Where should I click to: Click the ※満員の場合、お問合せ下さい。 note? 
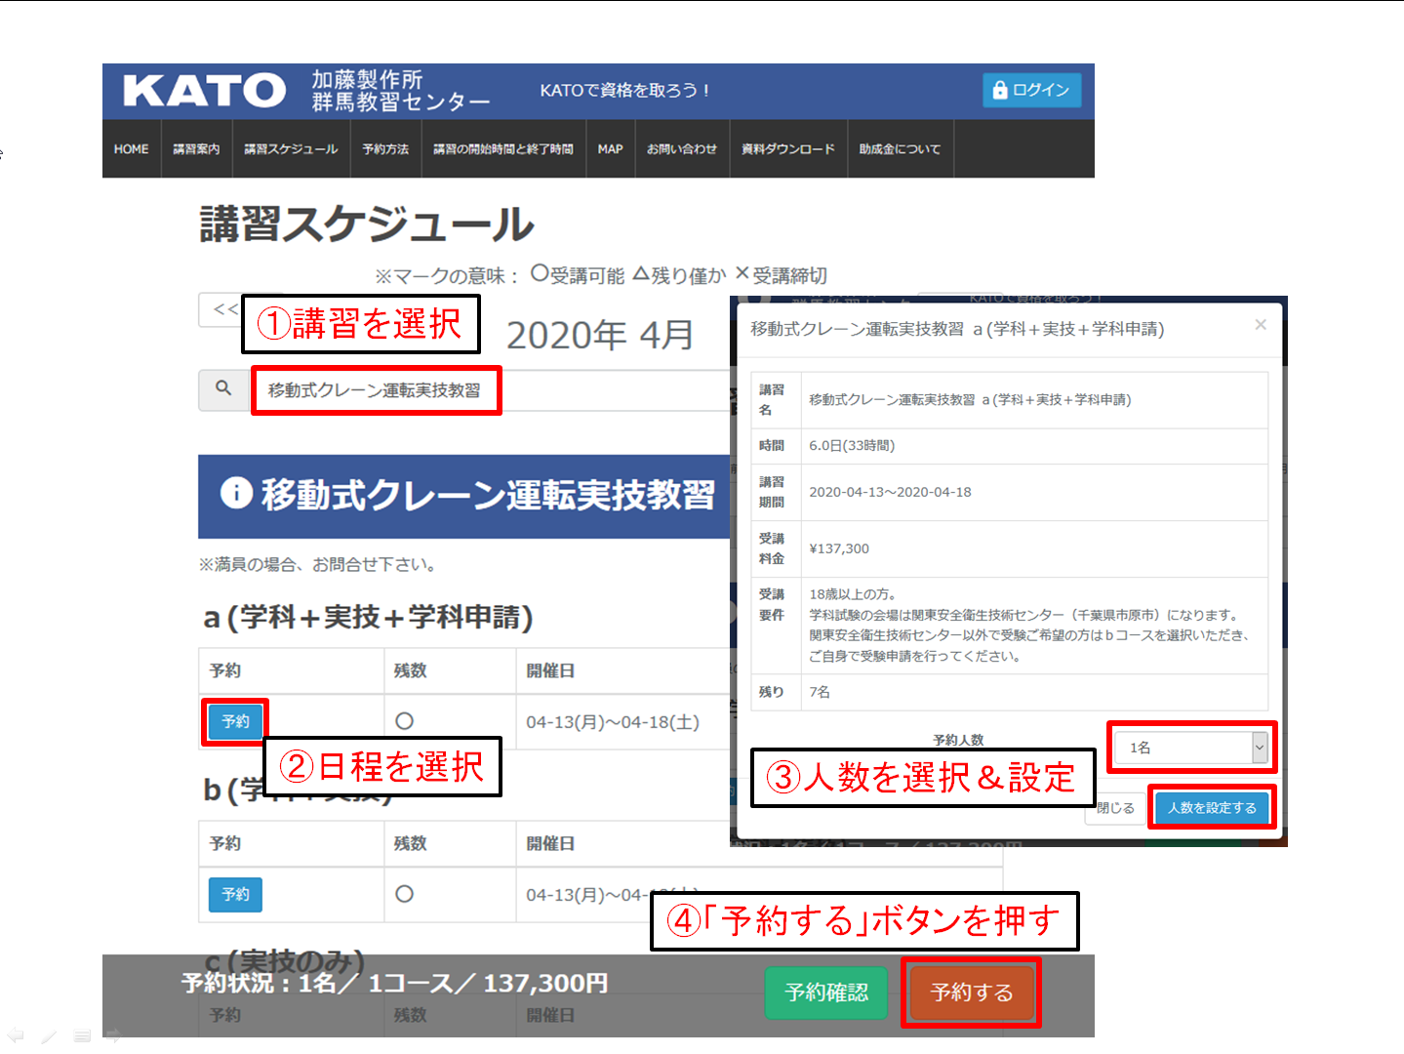tap(318, 564)
